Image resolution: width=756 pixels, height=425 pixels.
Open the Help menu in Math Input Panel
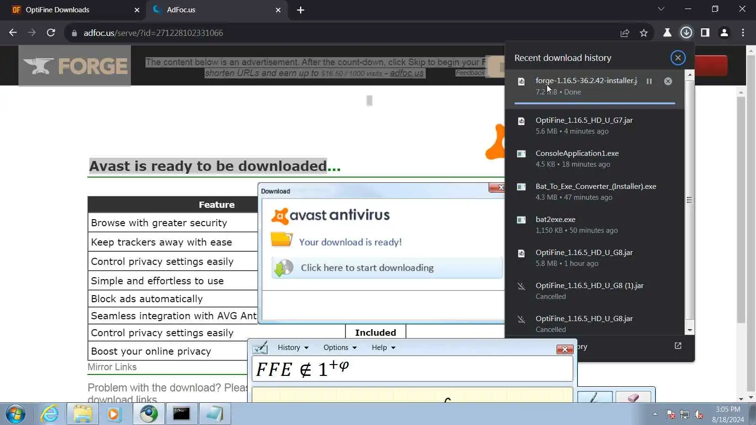(x=383, y=348)
